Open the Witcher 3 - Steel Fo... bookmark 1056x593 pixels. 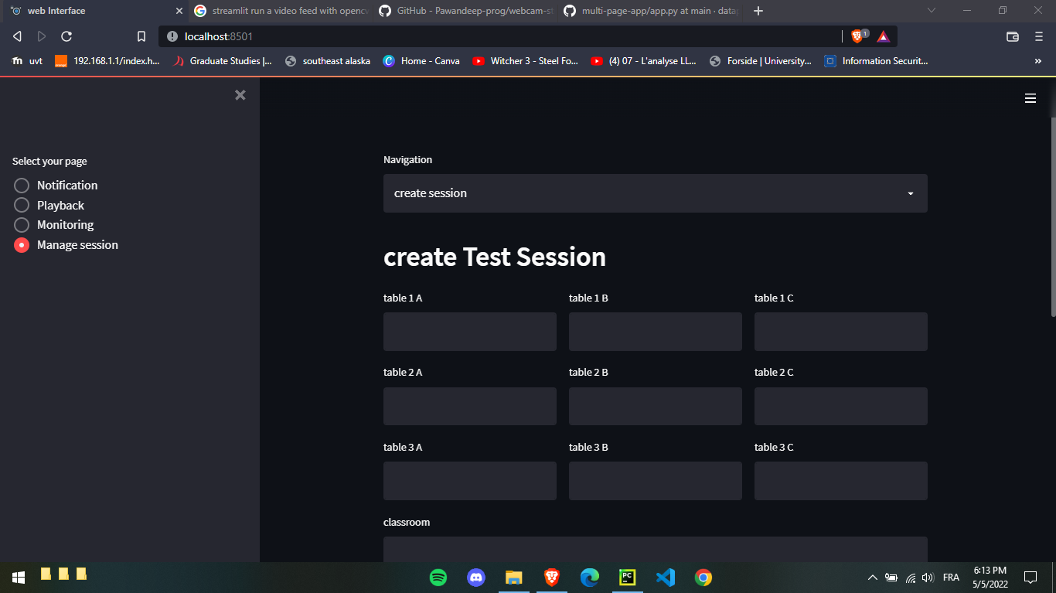[526, 61]
